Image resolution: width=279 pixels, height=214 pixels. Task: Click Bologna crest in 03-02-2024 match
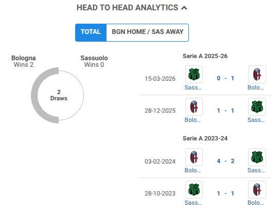pyautogui.click(x=194, y=157)
